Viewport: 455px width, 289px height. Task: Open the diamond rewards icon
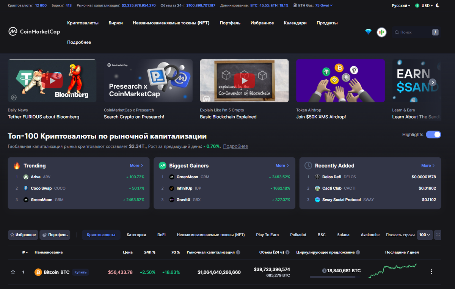coord(368,32)
